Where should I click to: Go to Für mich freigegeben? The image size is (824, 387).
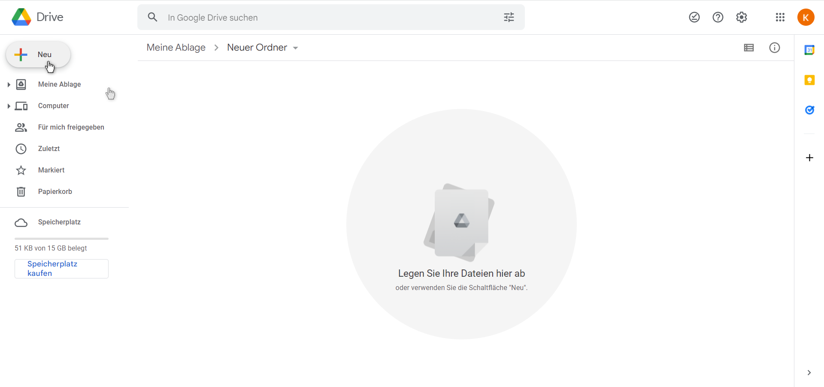click(71, 127)
